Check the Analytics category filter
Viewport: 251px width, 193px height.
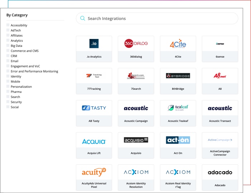click(x=8, y=40)
